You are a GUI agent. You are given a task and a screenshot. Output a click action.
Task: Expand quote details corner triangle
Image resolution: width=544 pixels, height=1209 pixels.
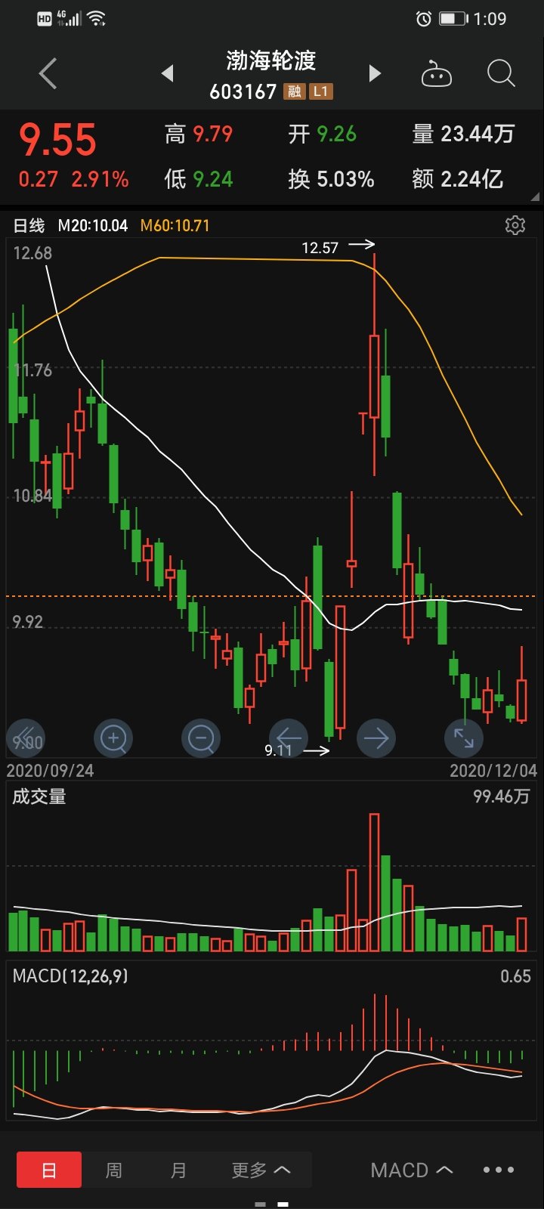point(536,196)
